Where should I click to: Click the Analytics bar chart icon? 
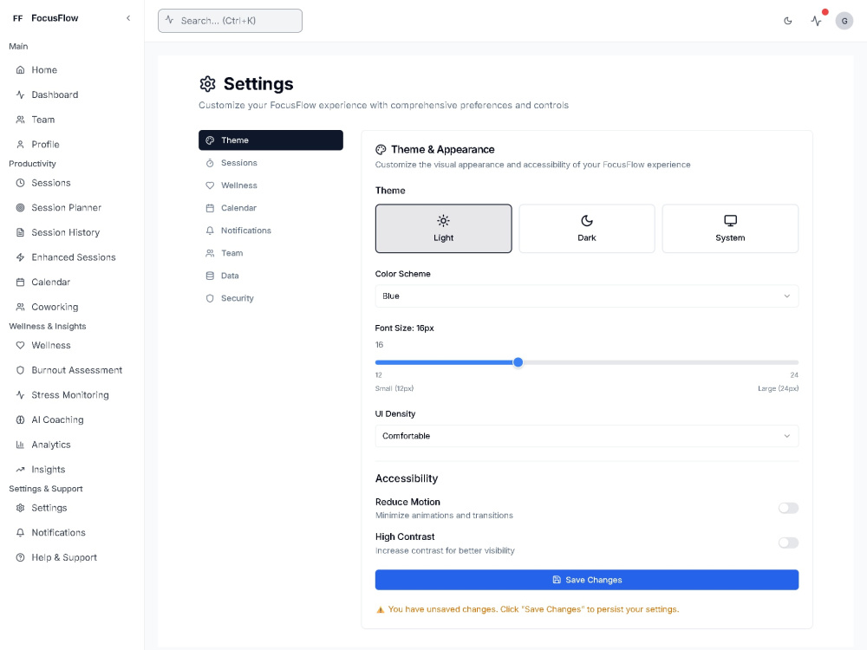(x=21, y=445)
